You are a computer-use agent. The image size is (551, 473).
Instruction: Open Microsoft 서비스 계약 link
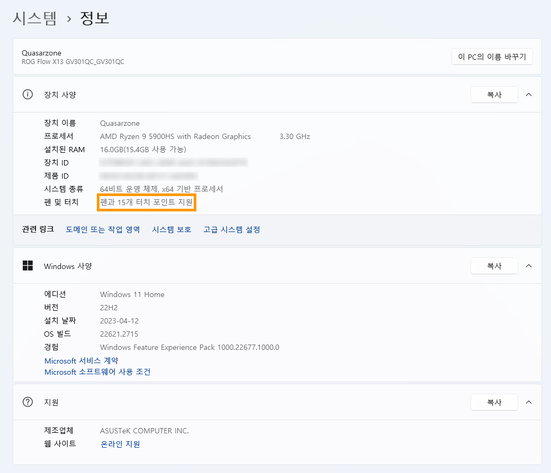point(81,360)
